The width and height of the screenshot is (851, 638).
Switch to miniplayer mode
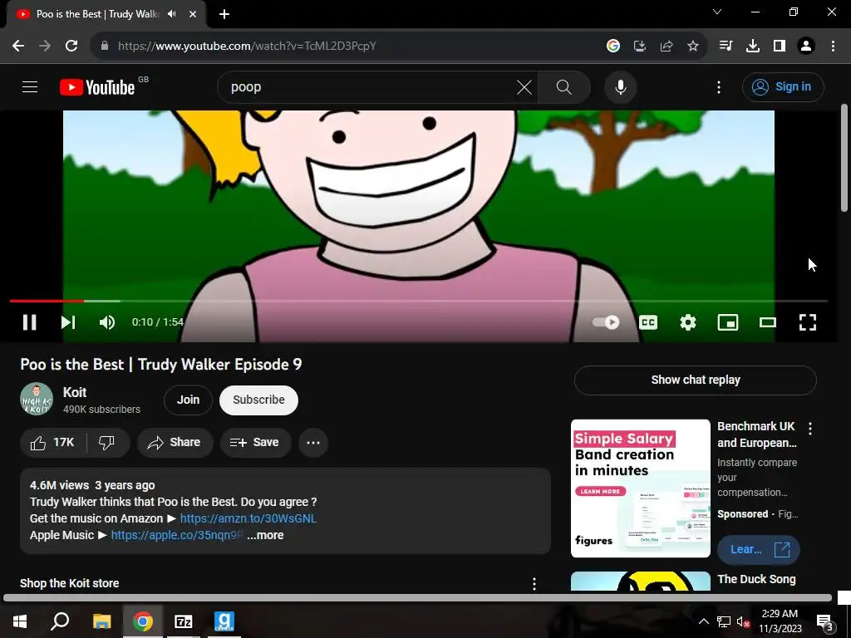pos(727,322)
